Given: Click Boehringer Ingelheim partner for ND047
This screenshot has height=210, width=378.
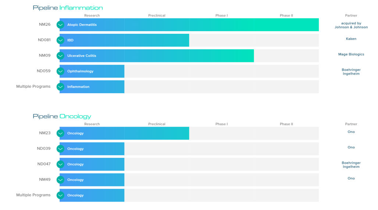Looking at the screenshot, I should (x=351, y=165).
